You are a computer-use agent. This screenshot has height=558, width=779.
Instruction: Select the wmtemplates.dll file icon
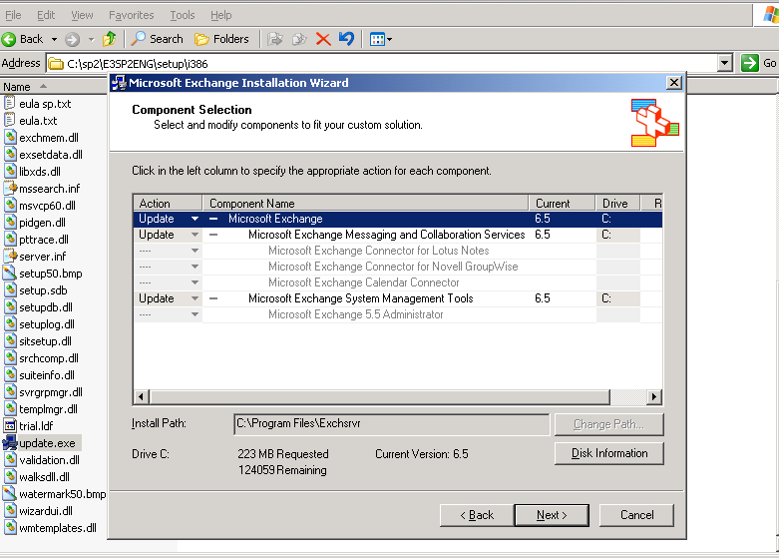(10, 527)
